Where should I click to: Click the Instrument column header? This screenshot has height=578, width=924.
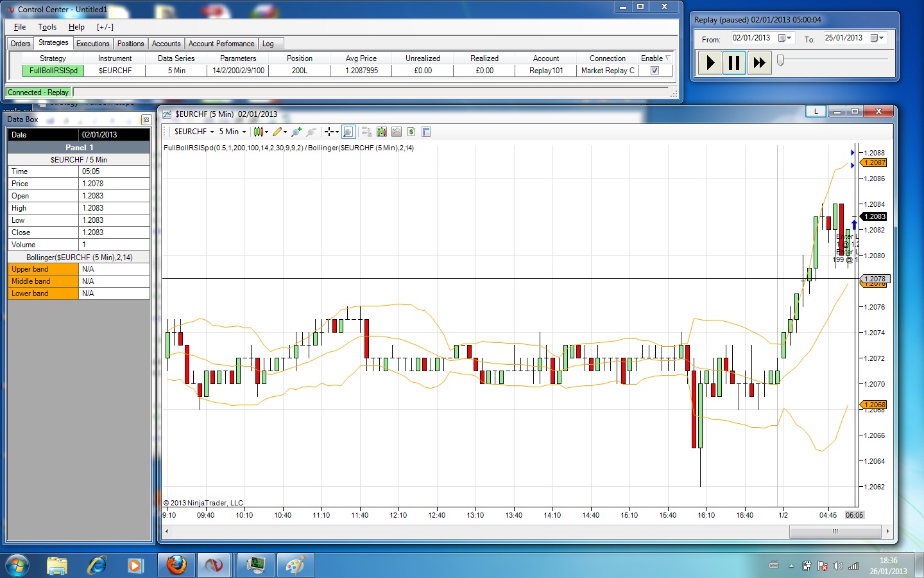(115, 58)
